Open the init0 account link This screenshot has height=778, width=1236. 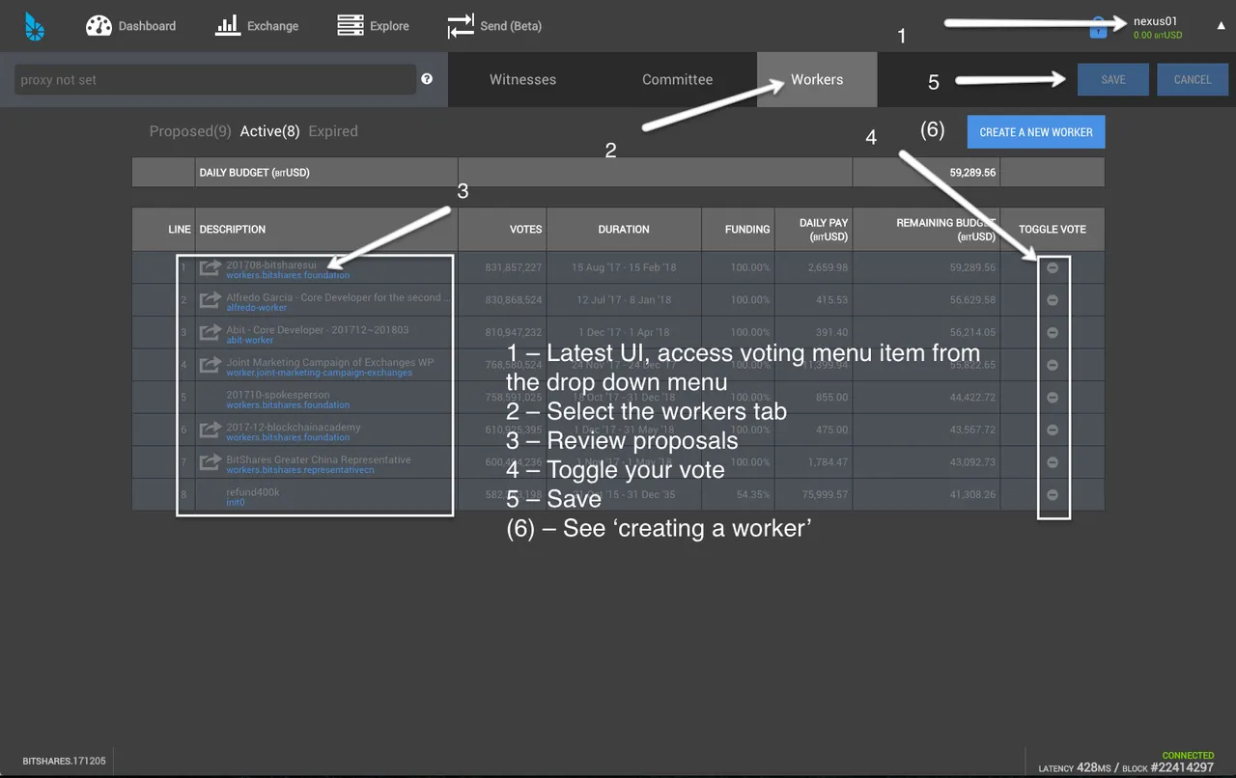coord(236,503)
